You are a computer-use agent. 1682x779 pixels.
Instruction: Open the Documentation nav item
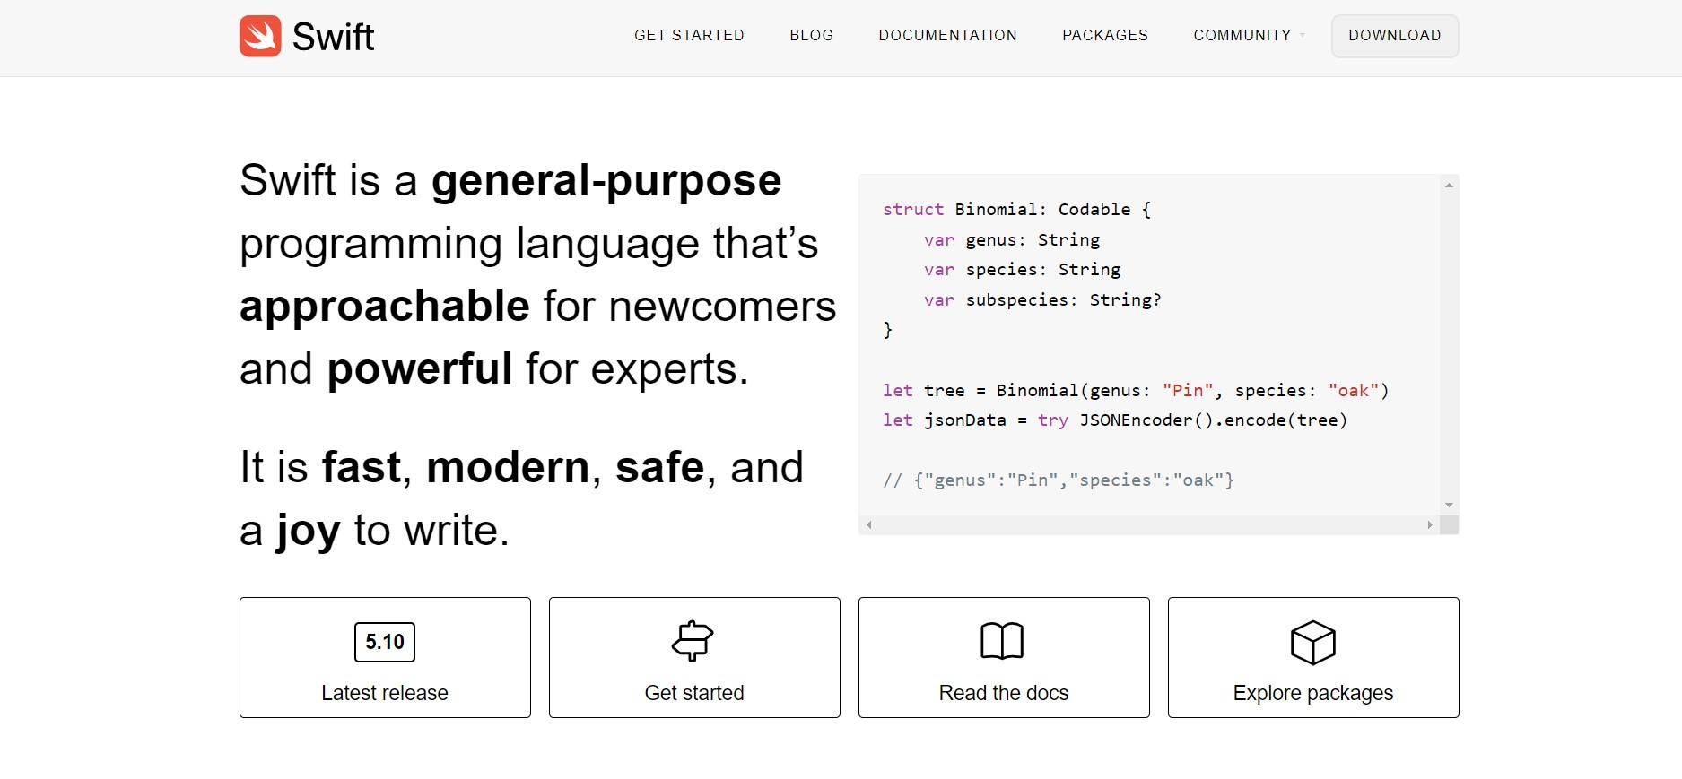point(947,35)
